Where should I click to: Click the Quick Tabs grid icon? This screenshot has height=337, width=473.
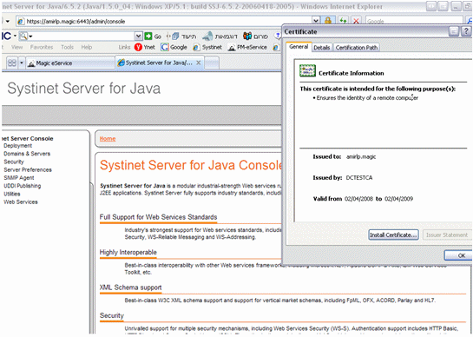pos(12,63)
